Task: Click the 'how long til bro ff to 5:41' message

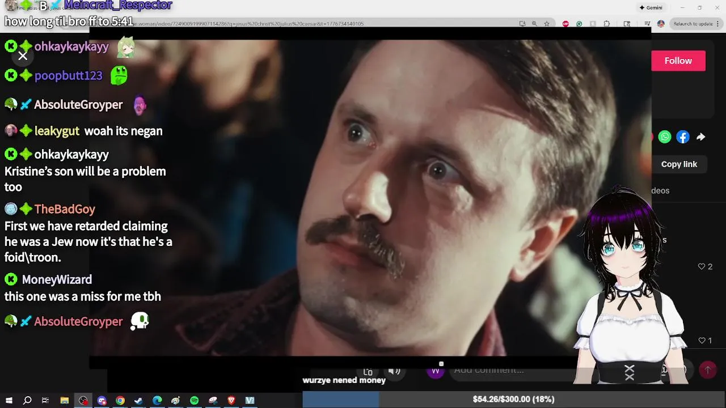Action: click(x=69, y=22)
